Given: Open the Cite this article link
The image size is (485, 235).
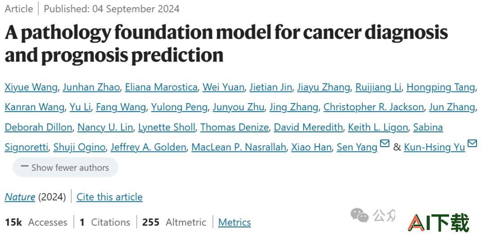Looking at the screenshot, I should point(110,197).
